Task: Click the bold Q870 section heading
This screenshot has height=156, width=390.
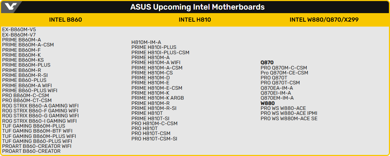Action: click(x=267, y=62)
